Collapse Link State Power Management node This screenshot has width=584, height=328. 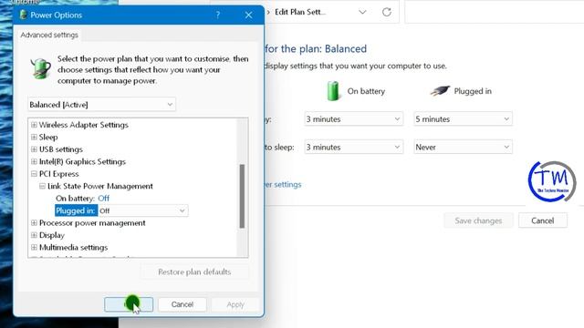(42, 186)
